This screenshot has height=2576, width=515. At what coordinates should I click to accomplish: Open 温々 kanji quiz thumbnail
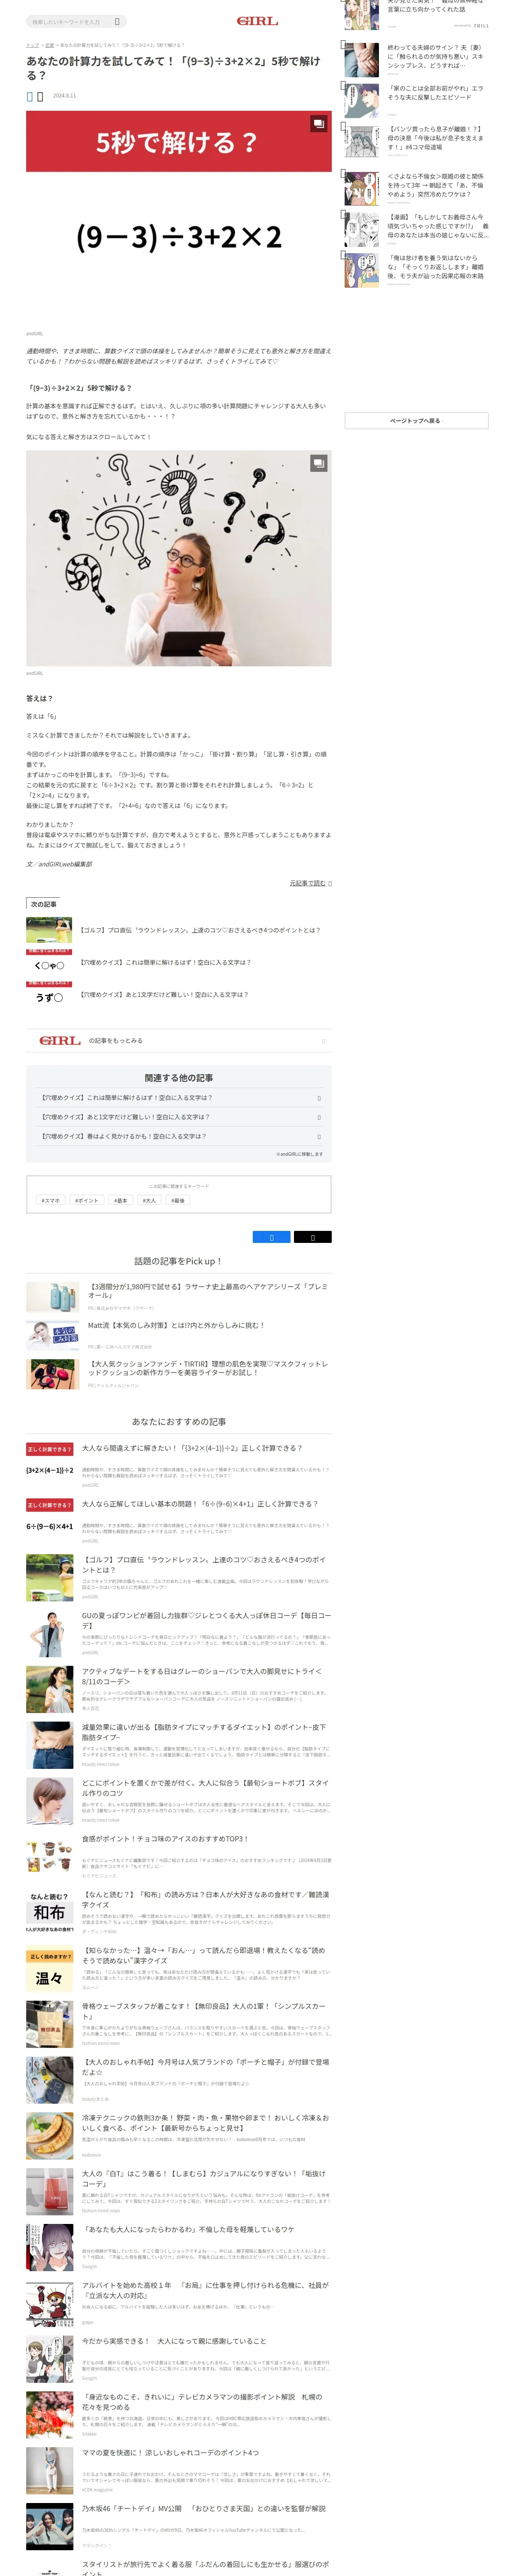click(x=50, y=1968)
